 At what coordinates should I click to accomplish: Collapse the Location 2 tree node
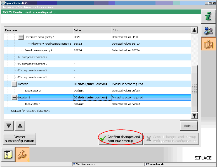(x=14, y=84)
